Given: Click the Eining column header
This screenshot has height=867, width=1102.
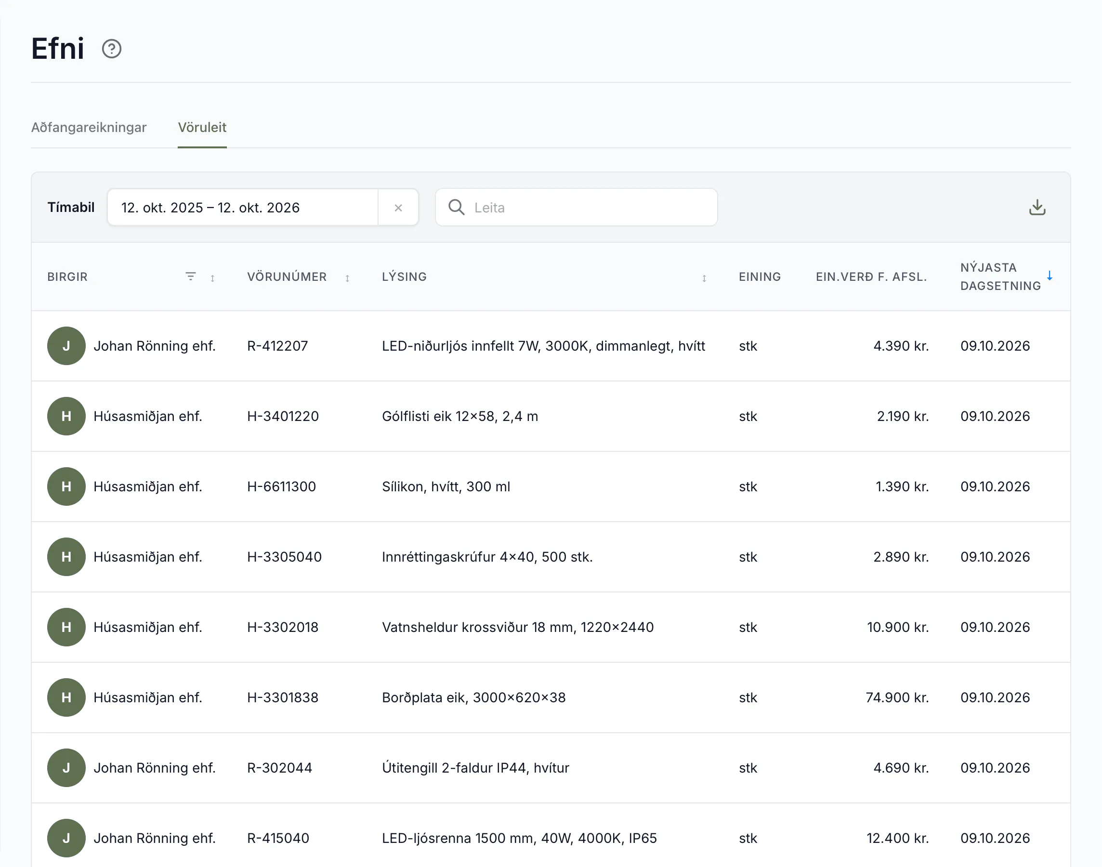Looking at the screenshot, I should pyautogui.click(x=760, y=276).
